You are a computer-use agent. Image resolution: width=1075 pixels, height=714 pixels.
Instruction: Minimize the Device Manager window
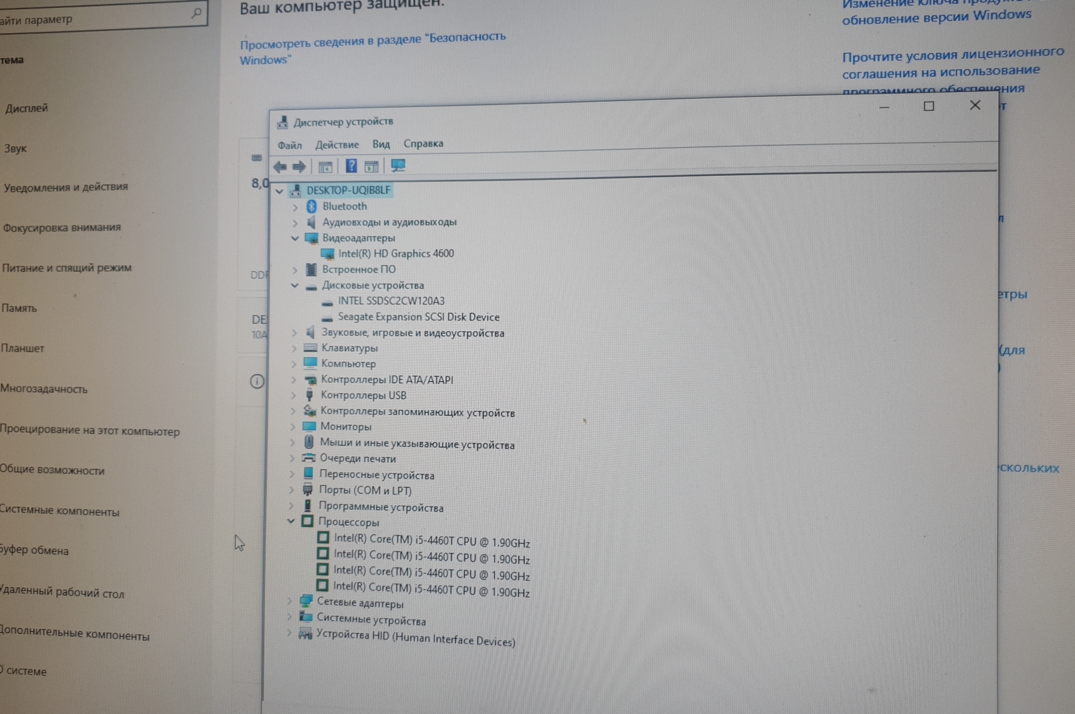click(884, 107)
